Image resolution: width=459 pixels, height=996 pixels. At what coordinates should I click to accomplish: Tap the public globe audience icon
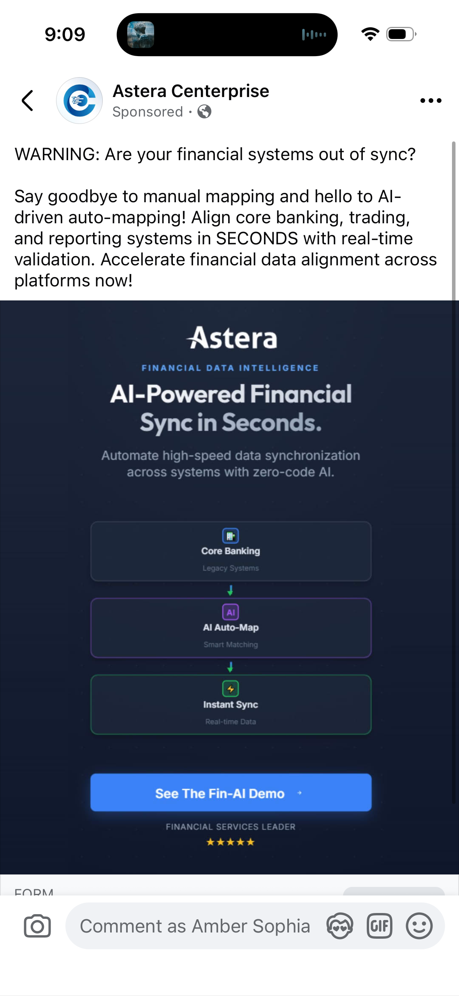204,112
